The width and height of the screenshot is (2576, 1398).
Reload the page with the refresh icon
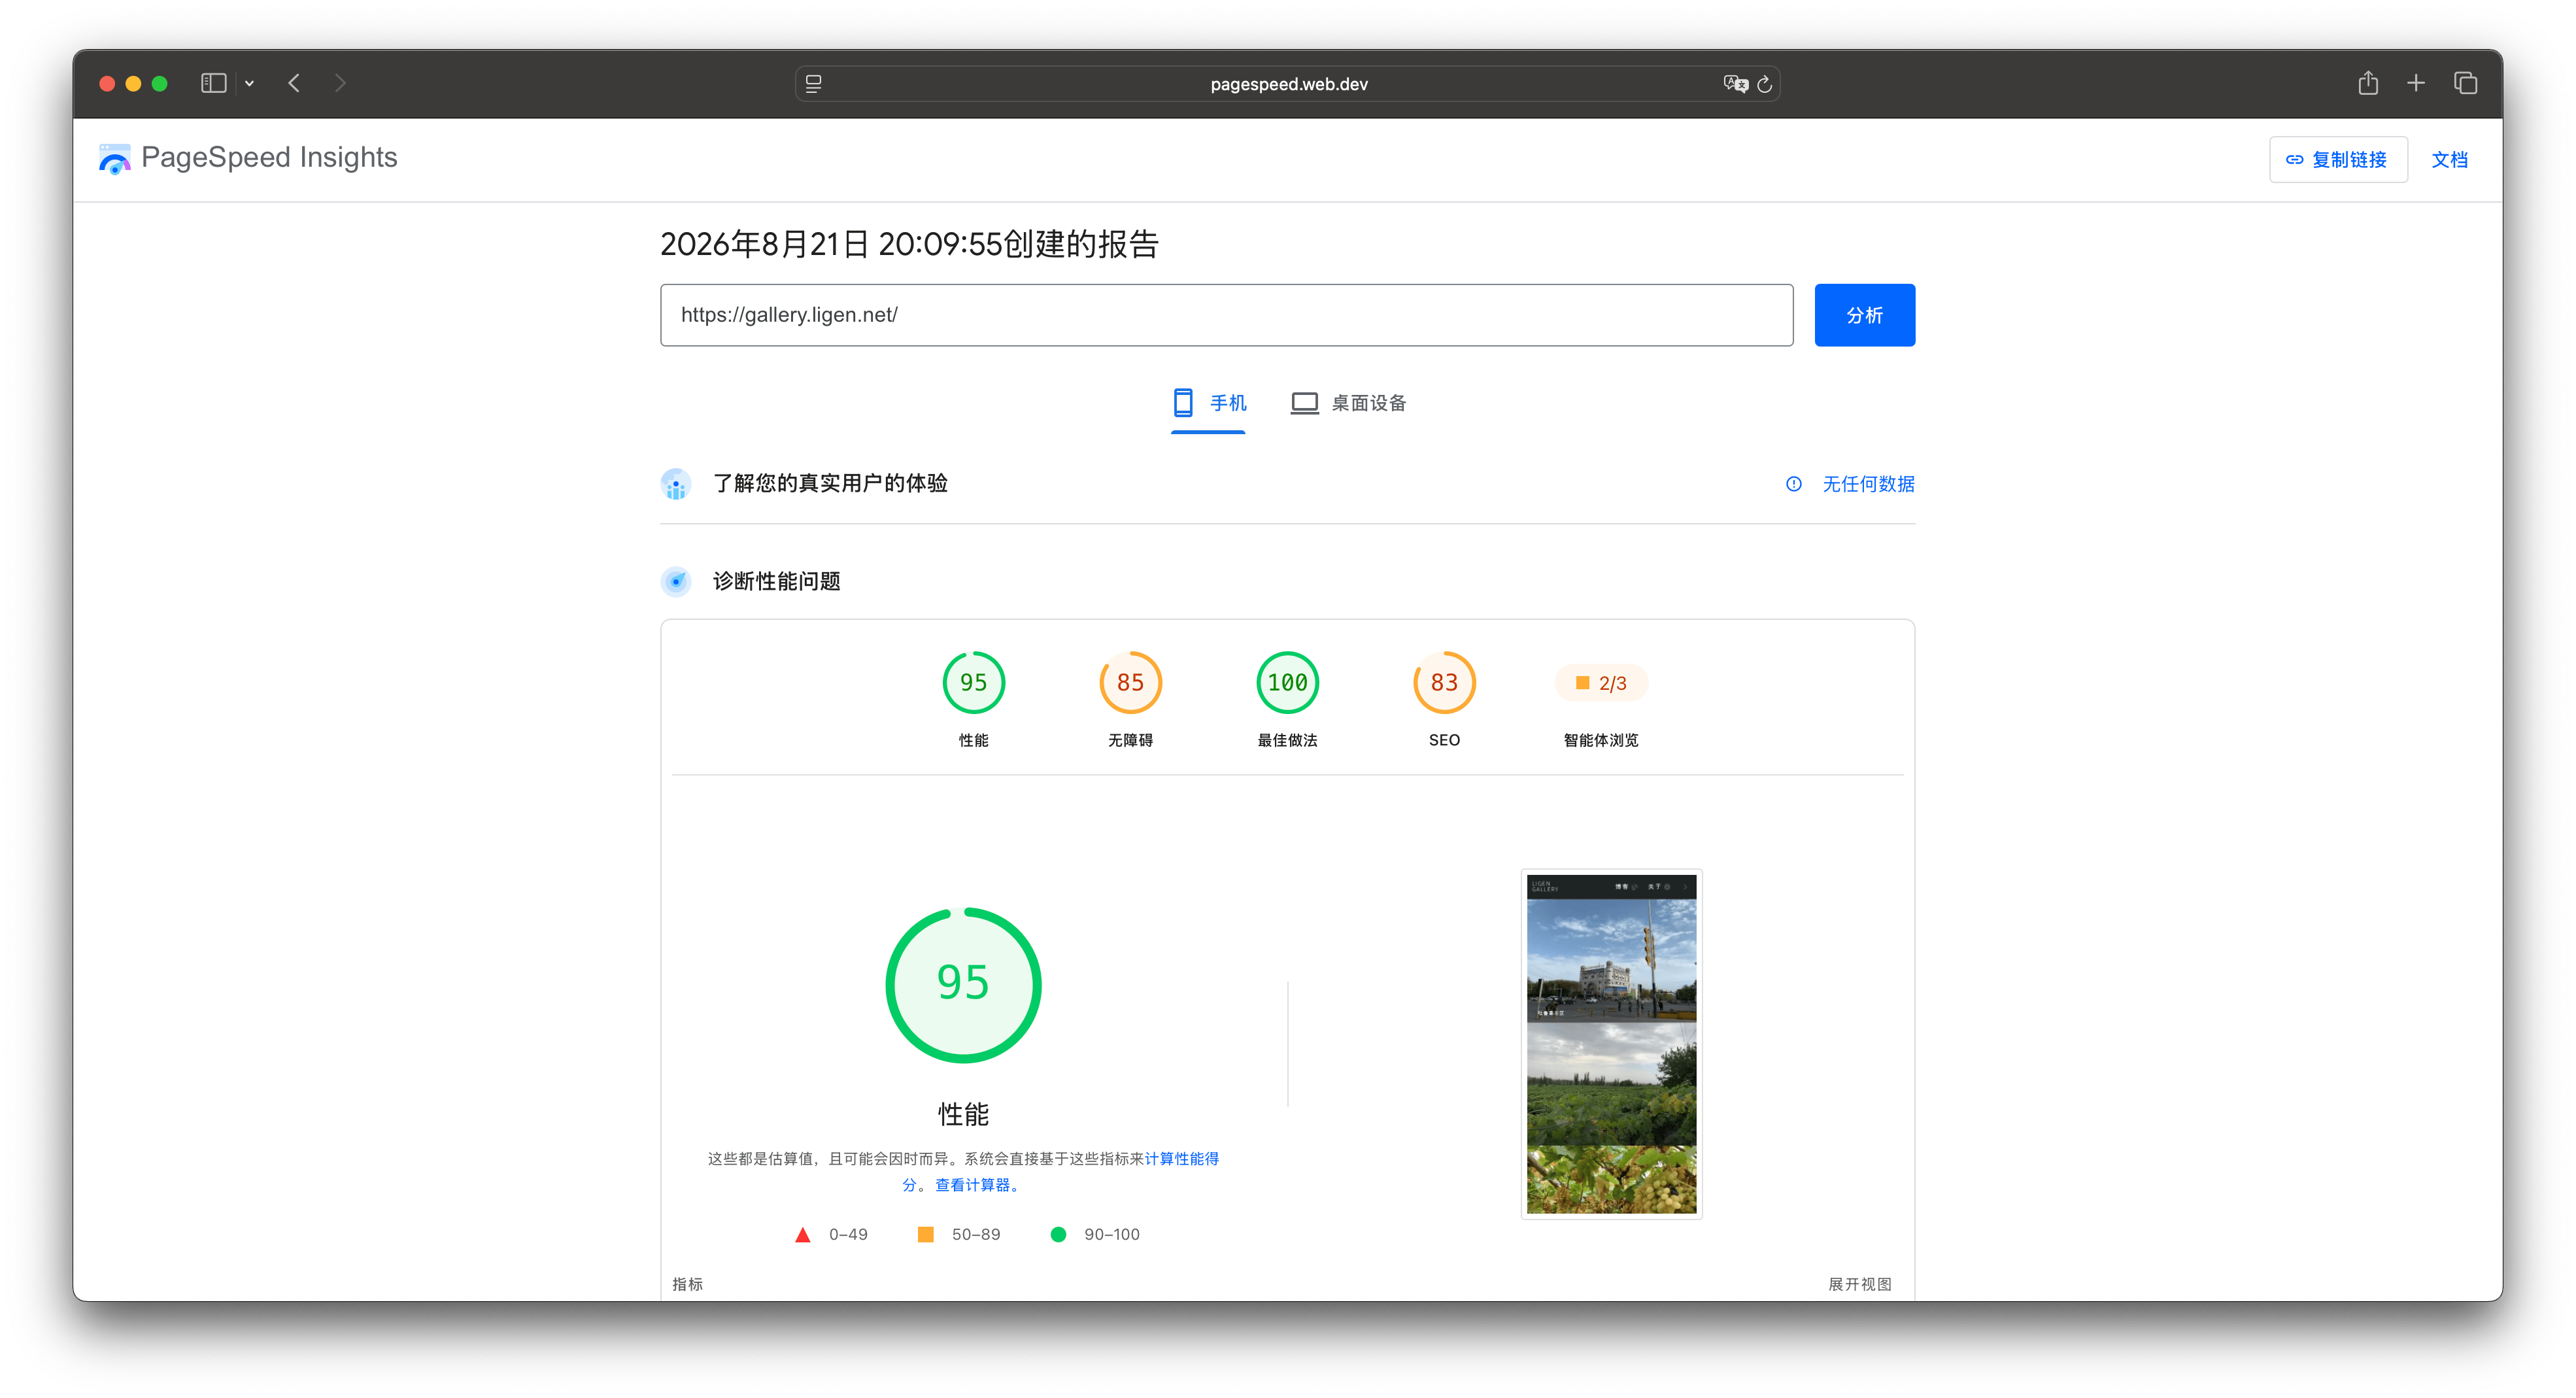coord(1765,84)
